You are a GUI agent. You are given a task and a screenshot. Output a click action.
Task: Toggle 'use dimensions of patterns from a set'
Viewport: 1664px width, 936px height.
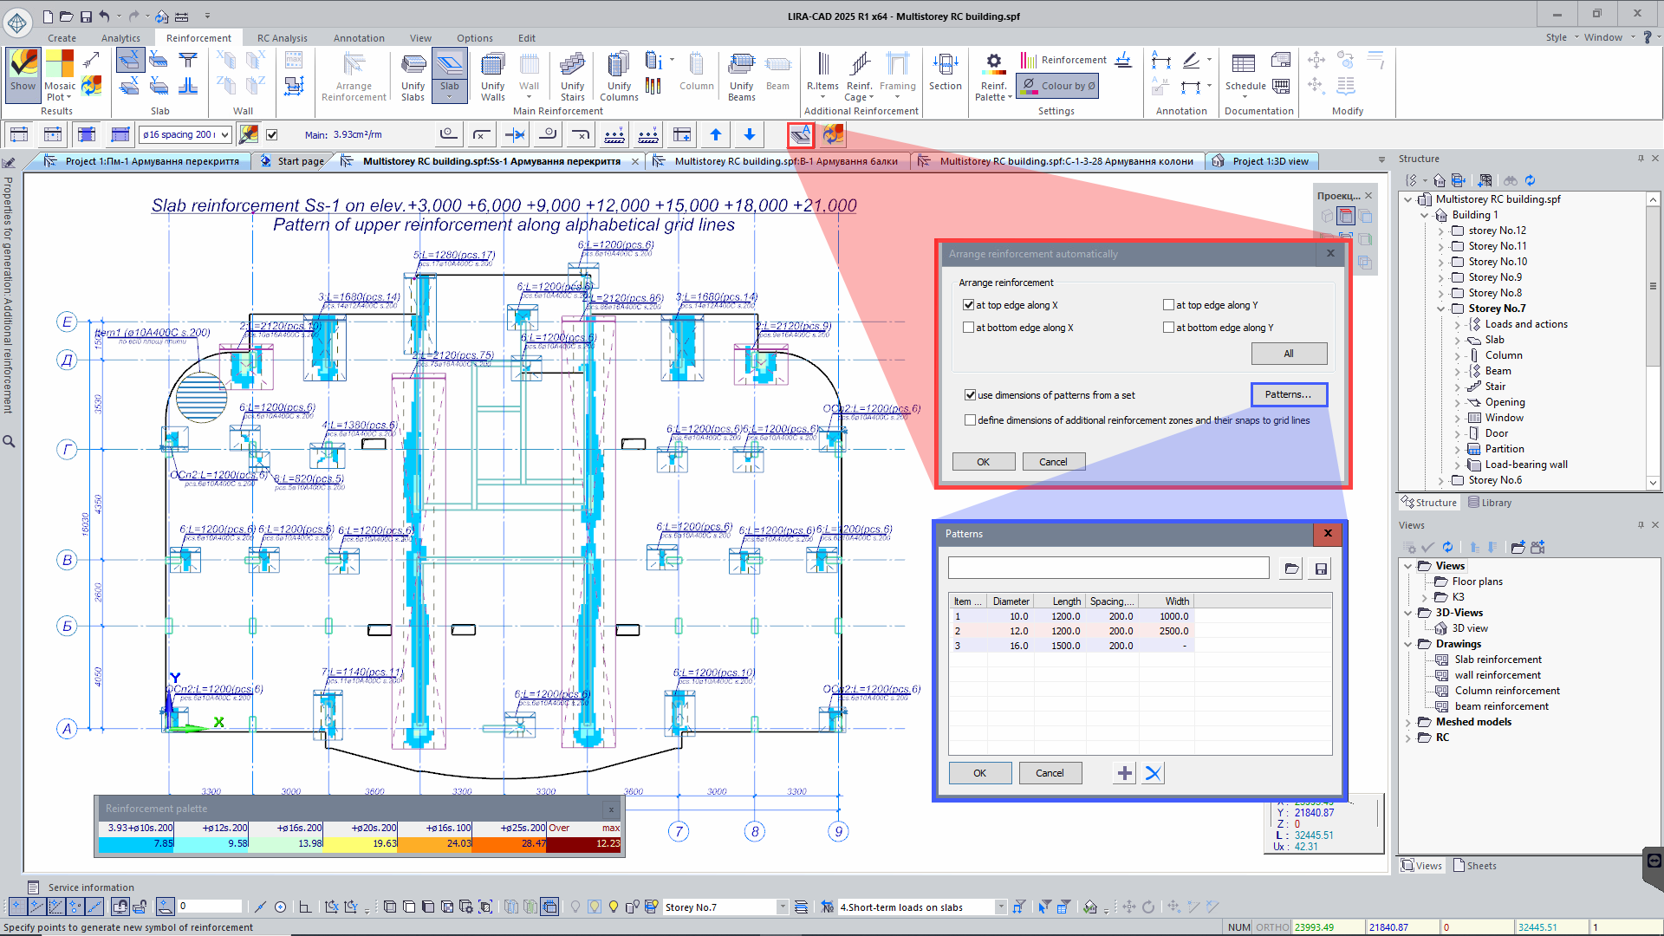point(970,395)
